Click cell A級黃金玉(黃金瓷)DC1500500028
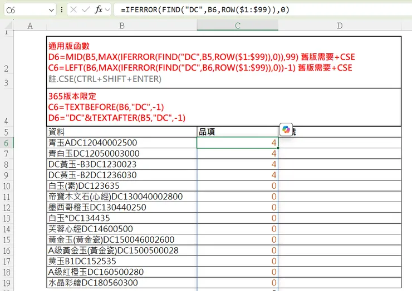412x291 pixels. (122, 250)
